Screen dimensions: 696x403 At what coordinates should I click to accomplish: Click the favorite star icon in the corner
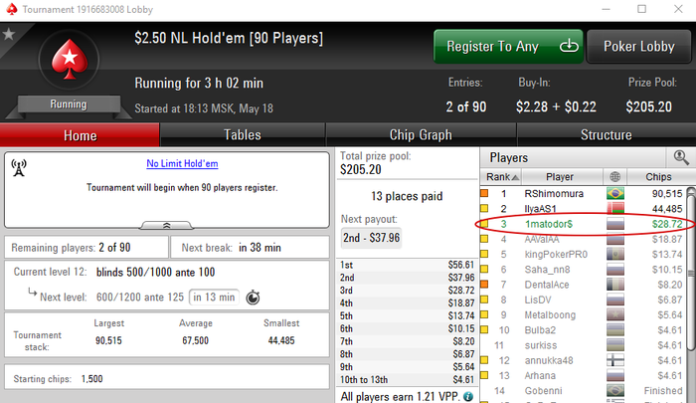[x=8, y=34]
